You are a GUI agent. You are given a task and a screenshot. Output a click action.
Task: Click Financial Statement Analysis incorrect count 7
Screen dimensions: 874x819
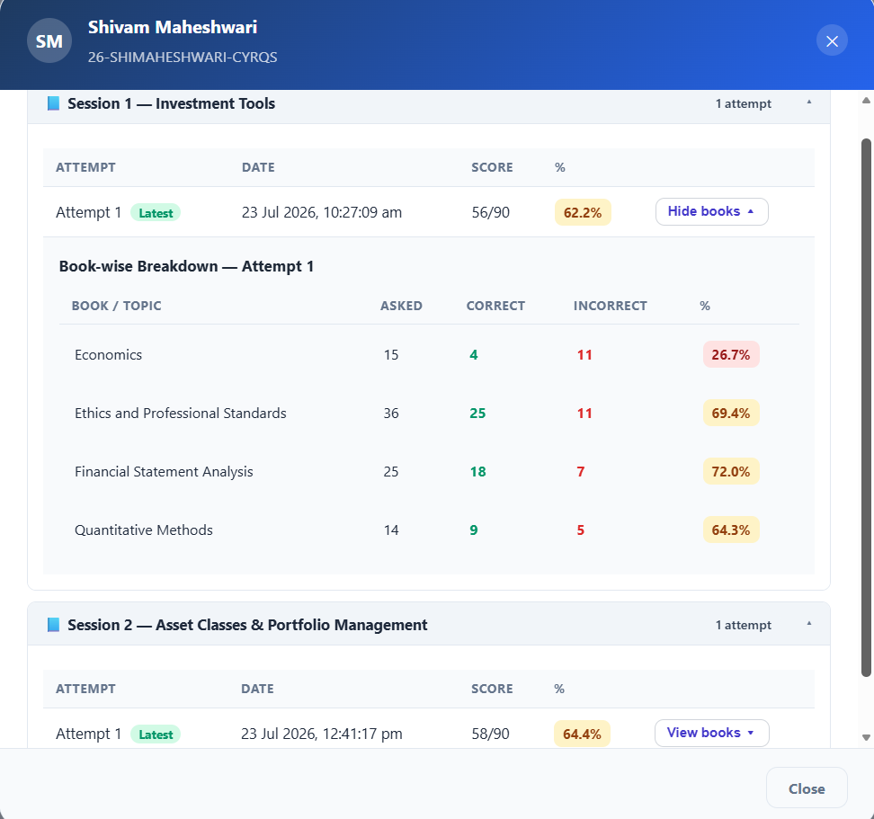(x=581, y=472)
